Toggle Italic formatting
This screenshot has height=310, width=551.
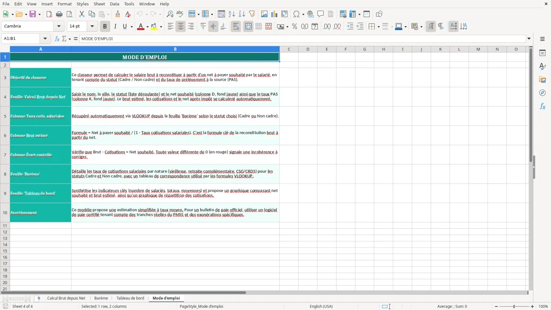click(115, 27)
